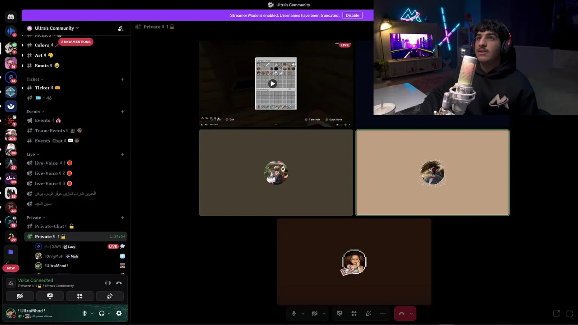Image resolution: width=578 pixels, height=325 pixels.
Task: Join the live-Voice 2 voice channel
Action: 76,173
